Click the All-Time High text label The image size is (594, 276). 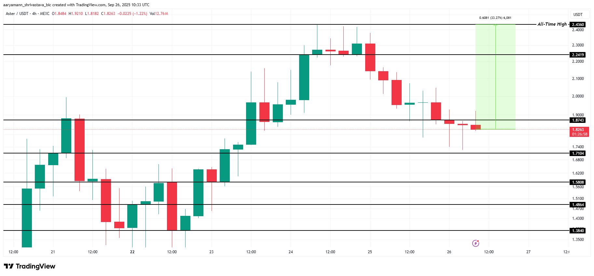tap(552, 24)
